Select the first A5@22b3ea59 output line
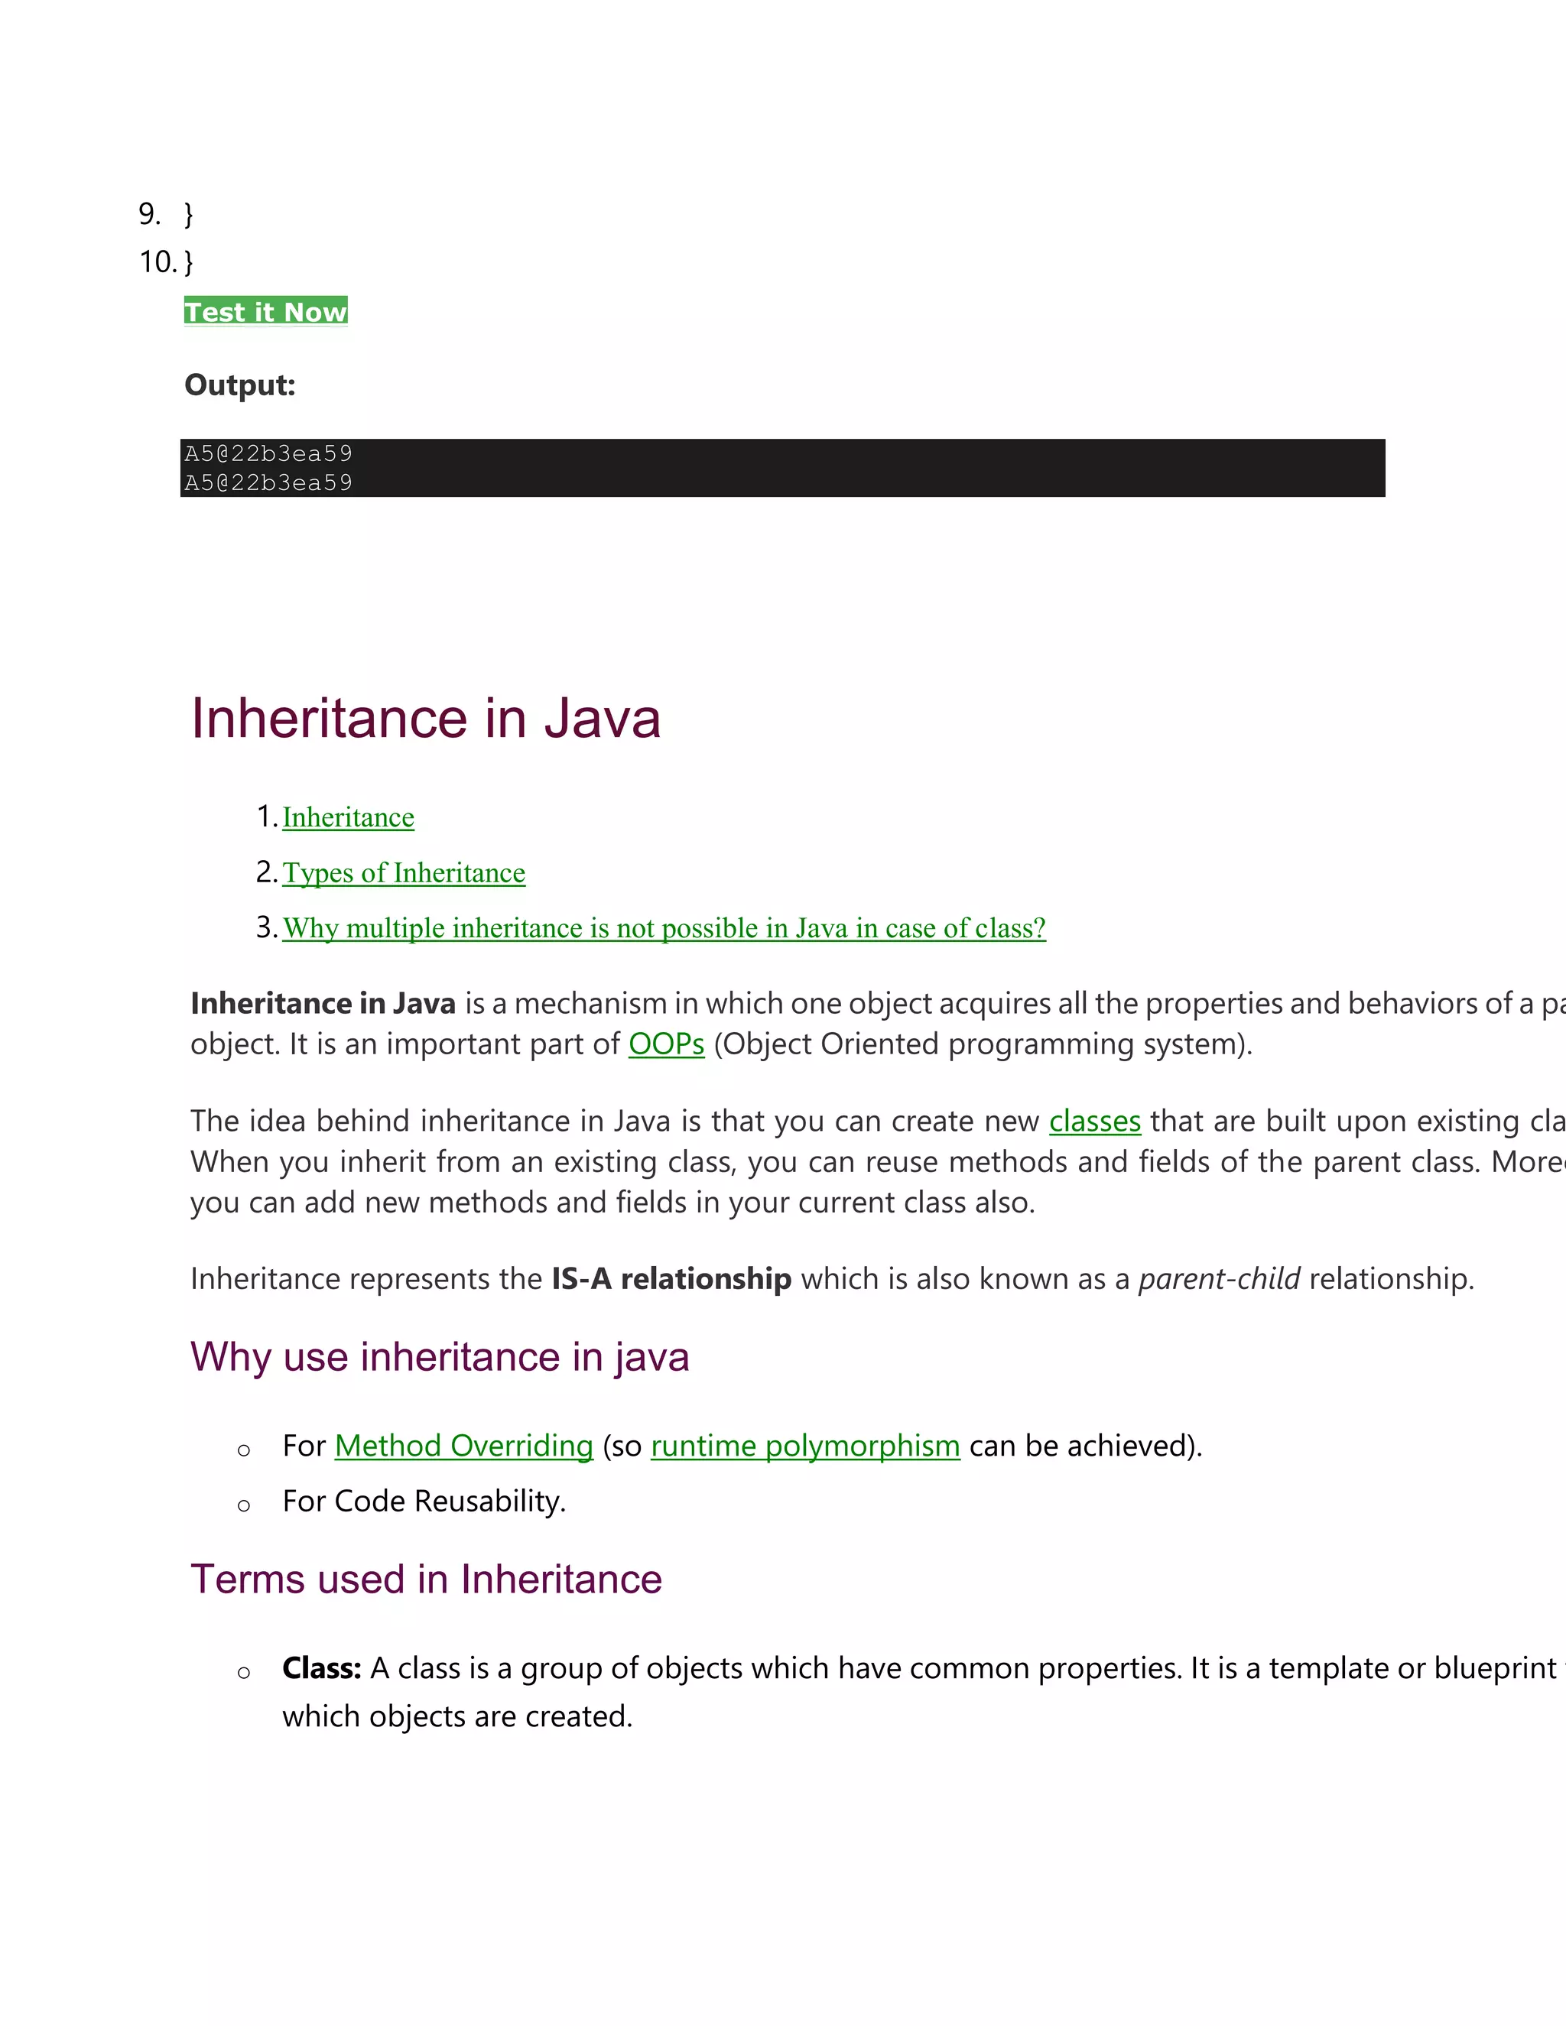This screenshot has height=2026, width=1566. click(268, 453)
